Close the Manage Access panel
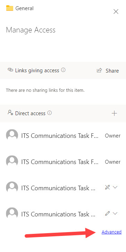 [x=116, y=12]
